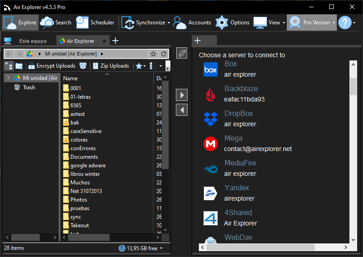This screenshot has height=257, width=363.
Task: Add a new tab in right pane
Action: click(x=198, y=41)
